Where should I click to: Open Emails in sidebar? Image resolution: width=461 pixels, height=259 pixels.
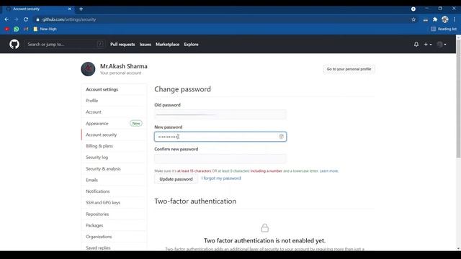coord(114,180)
